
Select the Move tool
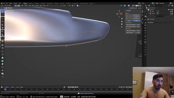point(2,18)
